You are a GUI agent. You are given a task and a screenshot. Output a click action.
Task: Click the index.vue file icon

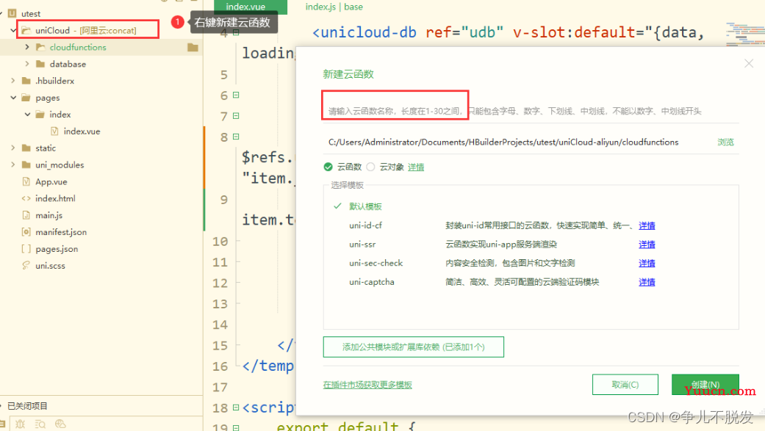click(x=54, y=131)
